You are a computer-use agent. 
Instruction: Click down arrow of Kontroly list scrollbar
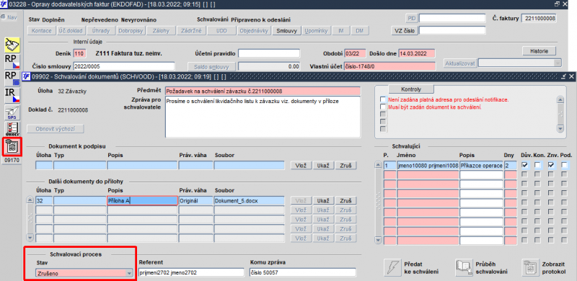click(560, 128)
